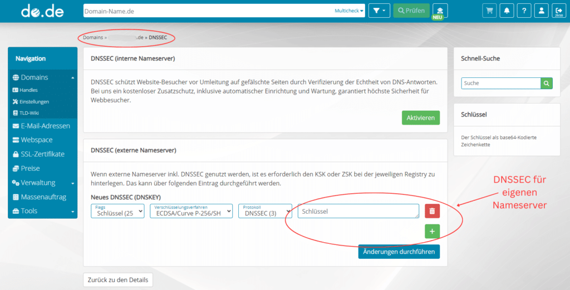Screen dimensions: 570x290
Task: Click the DNSSEC (externe Nameserver) heading
Action: (x=134, y=150)
